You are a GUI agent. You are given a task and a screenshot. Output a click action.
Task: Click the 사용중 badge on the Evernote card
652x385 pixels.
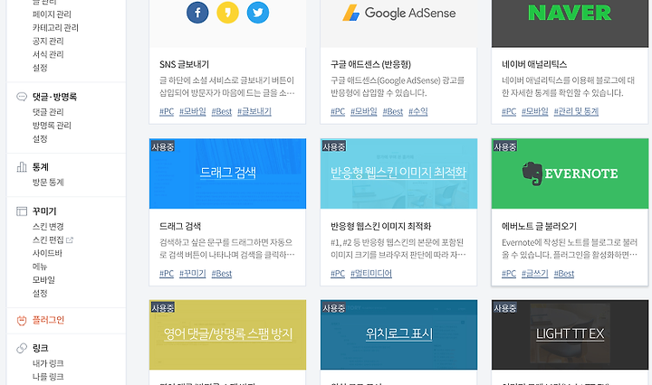[x=504, y=147]
